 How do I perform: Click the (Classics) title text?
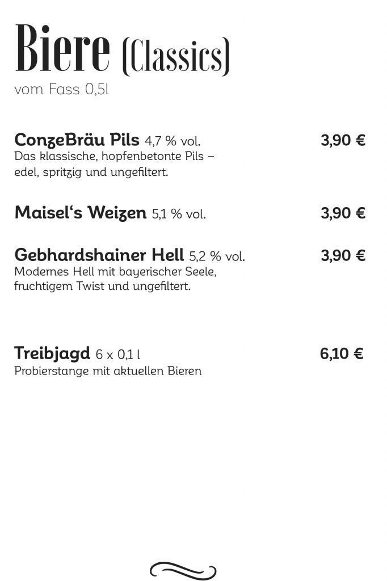[x=176, y=56]
